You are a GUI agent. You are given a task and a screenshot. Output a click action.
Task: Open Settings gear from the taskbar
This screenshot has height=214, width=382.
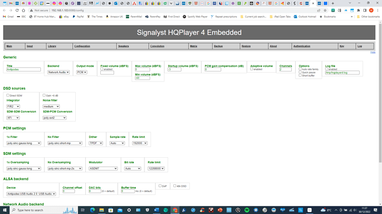pos(129,210)
